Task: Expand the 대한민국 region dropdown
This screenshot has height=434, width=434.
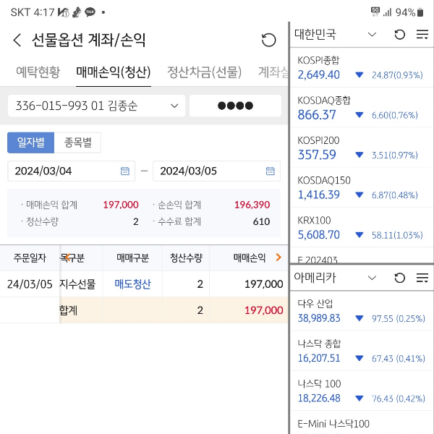Action: pos(372,35)
